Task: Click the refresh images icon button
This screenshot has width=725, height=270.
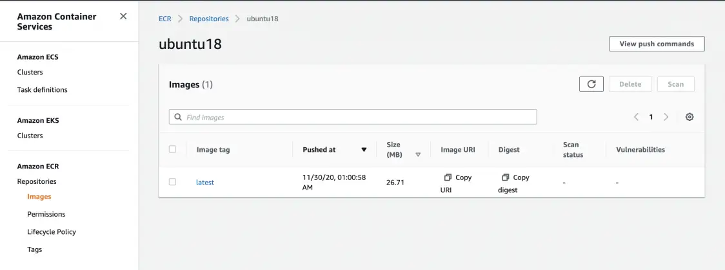Action: tap(591, 84)
